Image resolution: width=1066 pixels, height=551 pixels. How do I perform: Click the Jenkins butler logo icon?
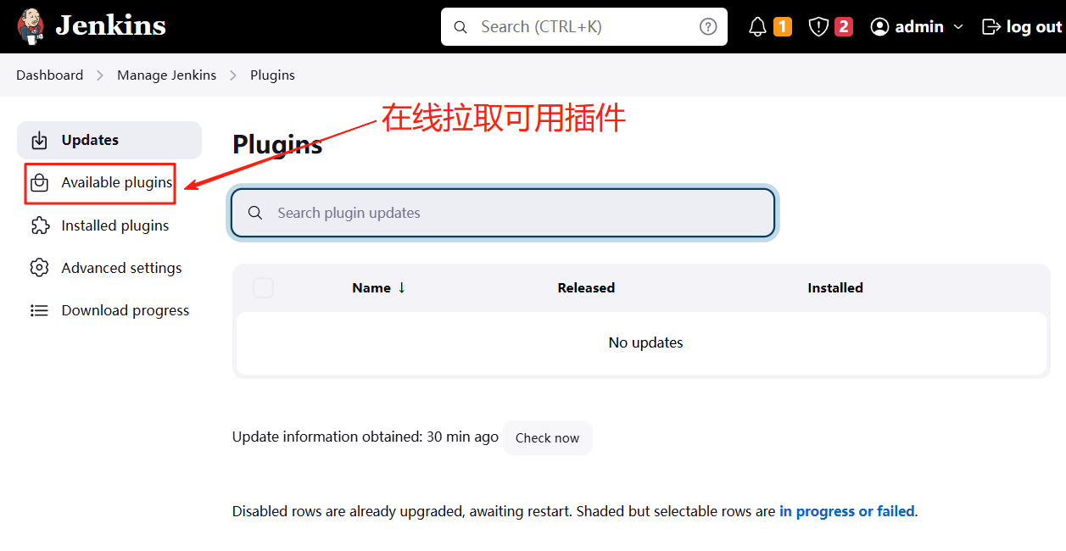31,26
